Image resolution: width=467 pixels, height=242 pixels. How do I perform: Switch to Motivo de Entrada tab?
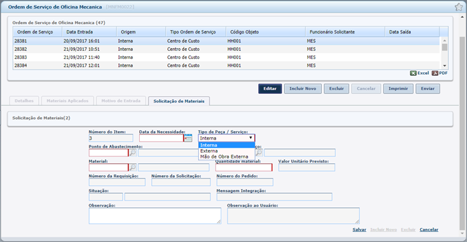121,100
